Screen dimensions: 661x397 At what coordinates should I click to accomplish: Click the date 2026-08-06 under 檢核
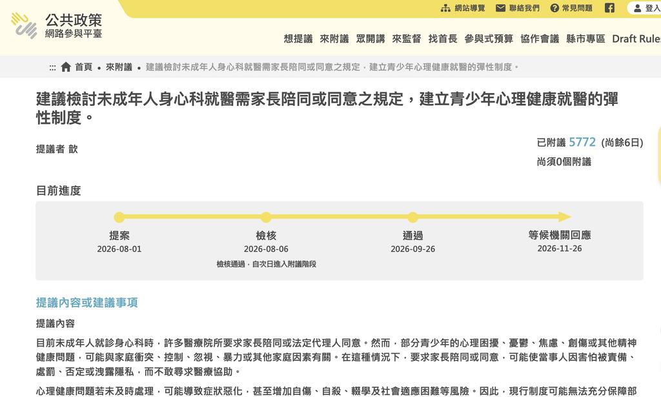pyautogui.click(x=266, y=249)
